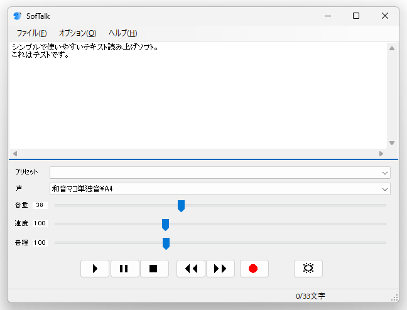This screenshot has width=407, height=310.
Task: Open the オプション(O) menu
Action: tap(78, 33)
